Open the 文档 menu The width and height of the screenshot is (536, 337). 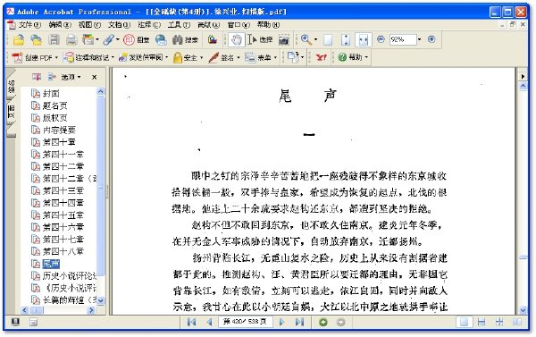(x=120, y=25)
